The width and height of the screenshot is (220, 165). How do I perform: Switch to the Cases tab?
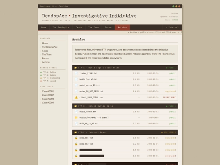click(79, 27)
